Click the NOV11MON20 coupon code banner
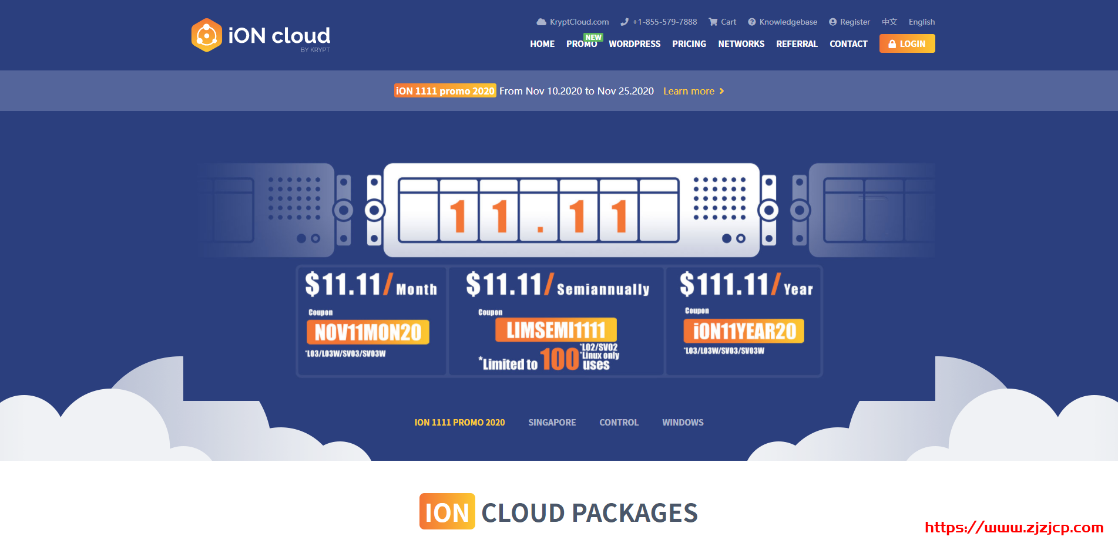The image size is (1118, 550). click(x=368, y=332)
